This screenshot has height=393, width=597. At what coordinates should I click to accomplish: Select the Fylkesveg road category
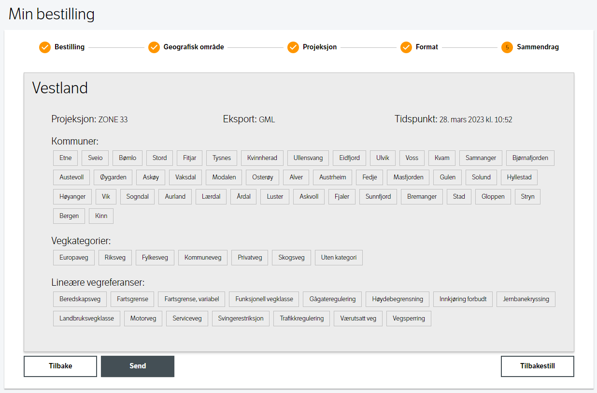click(155, 258)
